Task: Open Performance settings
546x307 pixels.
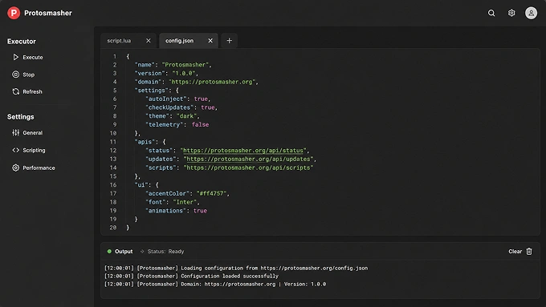Action: (x=39, y=168)
